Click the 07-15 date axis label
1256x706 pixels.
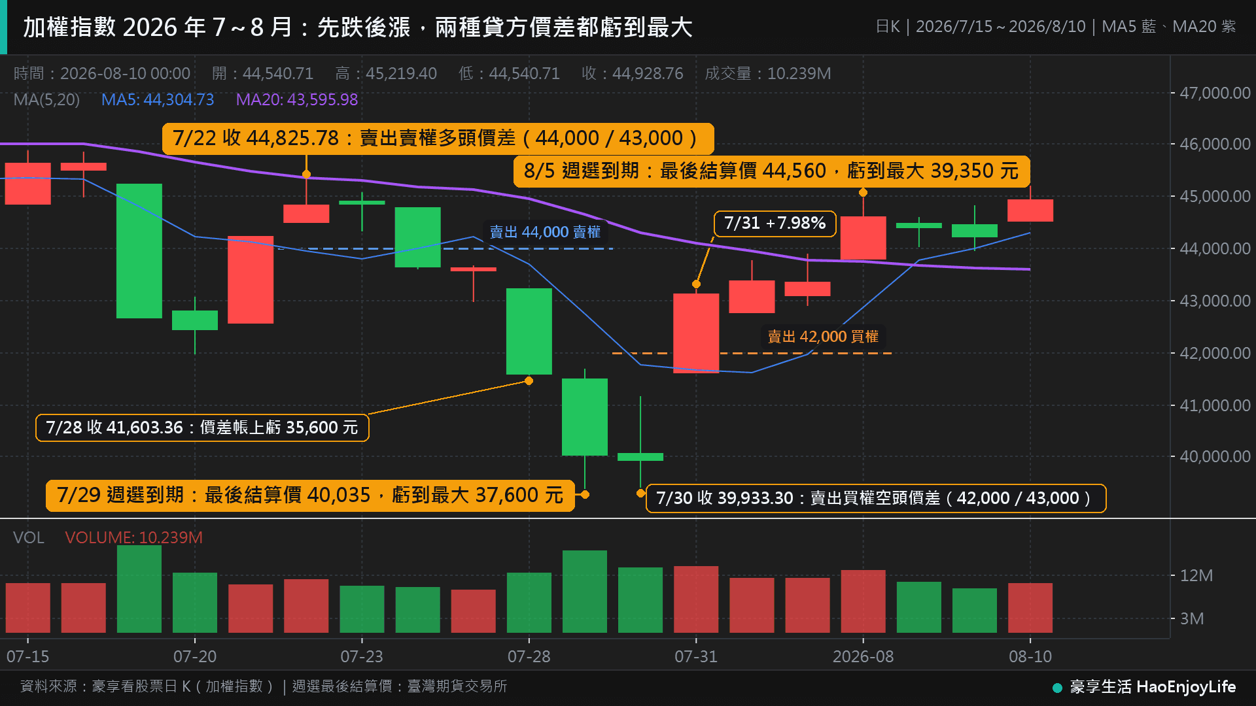tap(27, 656)
